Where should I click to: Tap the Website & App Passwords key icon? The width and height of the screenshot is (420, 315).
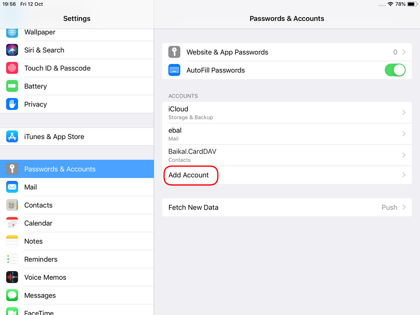[x=174, y=52]
